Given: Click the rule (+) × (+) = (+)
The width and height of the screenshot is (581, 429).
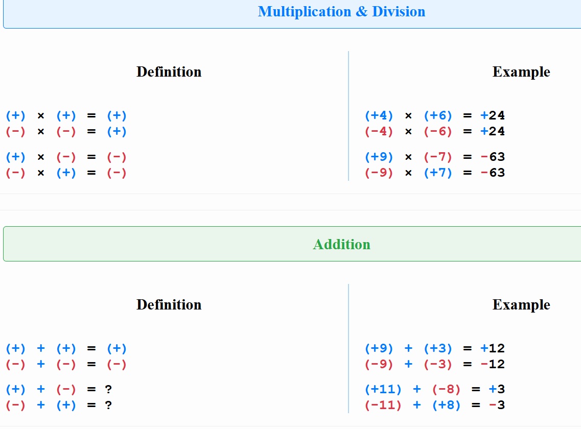Looking at the screenshot, I should click(66, 116).
